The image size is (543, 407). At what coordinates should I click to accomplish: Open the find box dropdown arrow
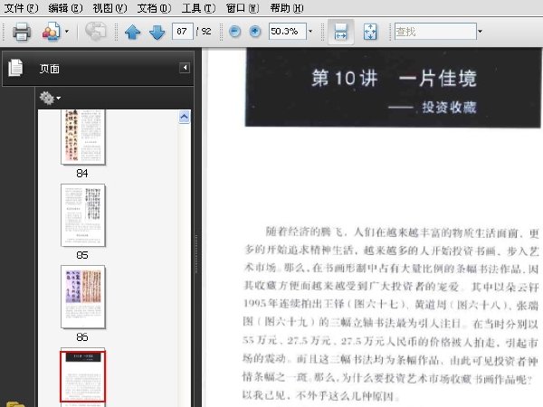click(480, 31)
